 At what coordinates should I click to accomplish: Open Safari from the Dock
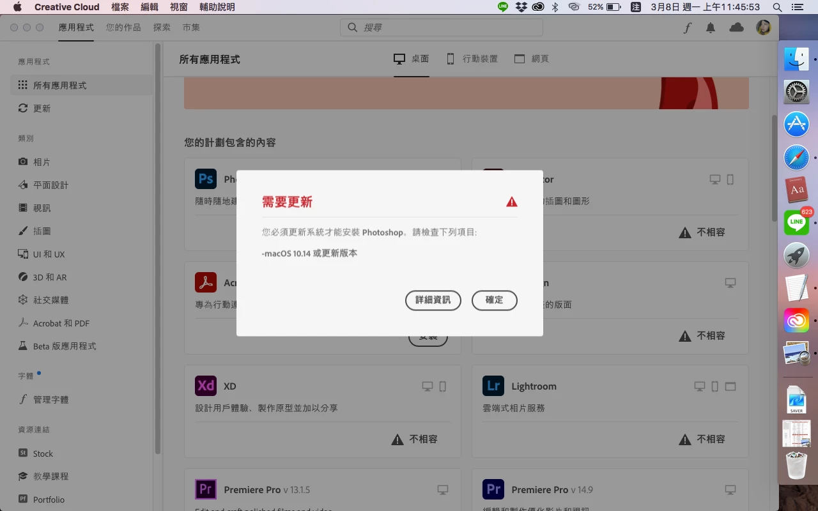[796, 158]
